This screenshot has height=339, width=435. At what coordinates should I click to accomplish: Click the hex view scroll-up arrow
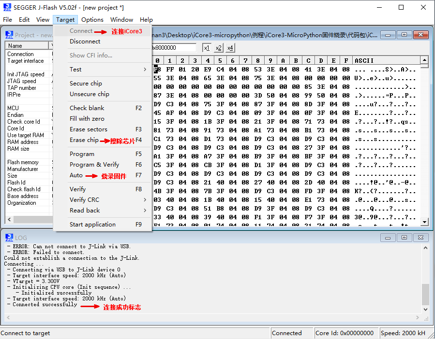[424, 60]
